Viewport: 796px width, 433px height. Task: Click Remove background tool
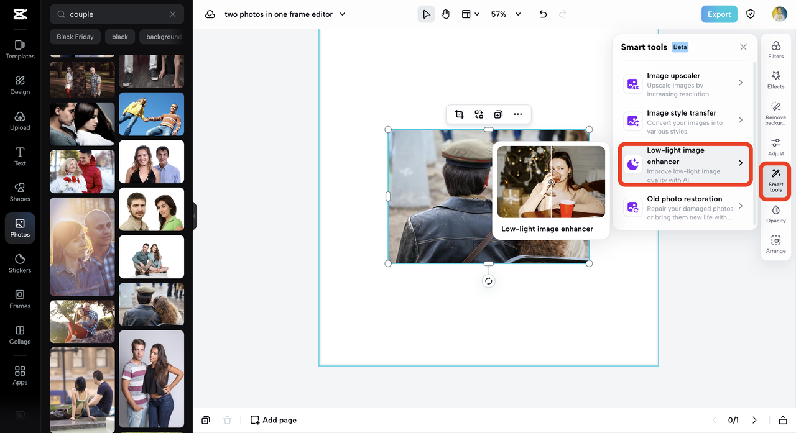point(776,114)
